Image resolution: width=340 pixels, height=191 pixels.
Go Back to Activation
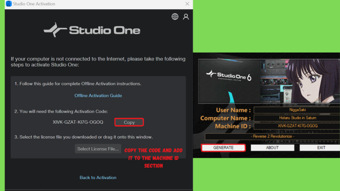pos(98,178)
